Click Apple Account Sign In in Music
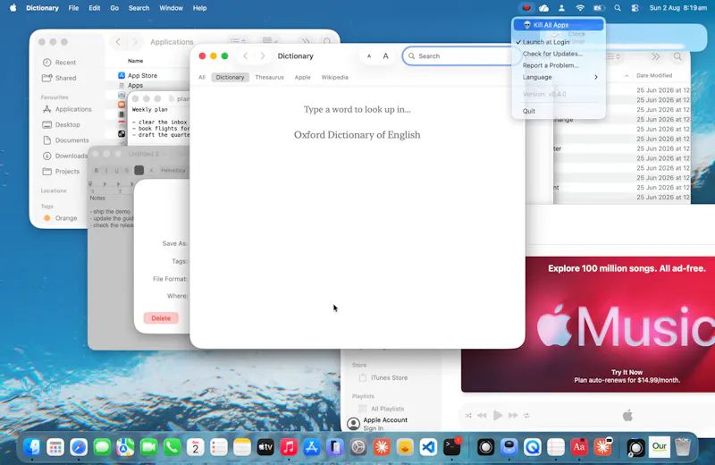The height and width of the screenshot is (465, 715). 377,424
